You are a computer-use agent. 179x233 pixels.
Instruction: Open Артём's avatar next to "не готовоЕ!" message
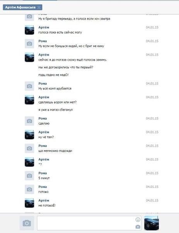click(x=29, y=203)
